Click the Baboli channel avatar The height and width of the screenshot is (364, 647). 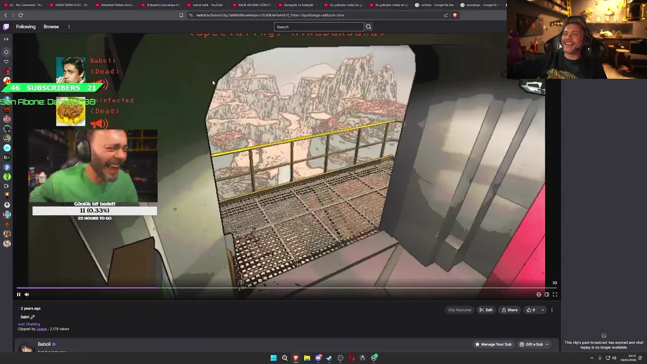26,348
